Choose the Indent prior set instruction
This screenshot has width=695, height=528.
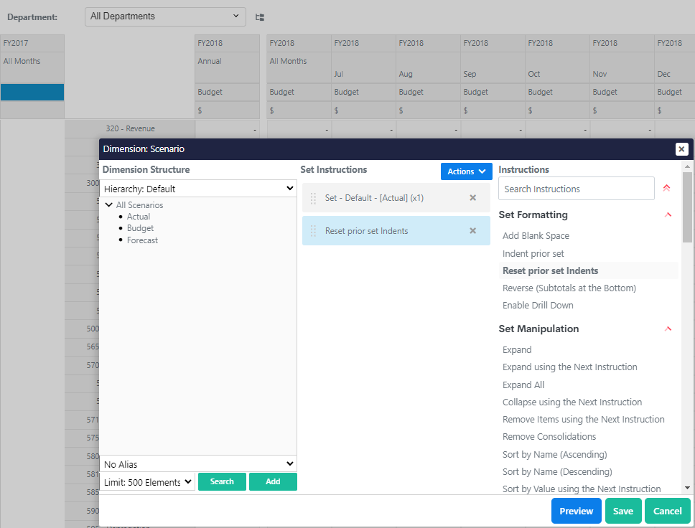pos(533,253)
